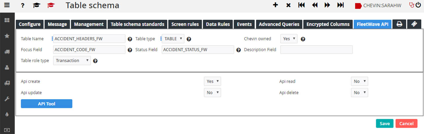Click the Save button
424x134 pixels.
click(384, 123)
